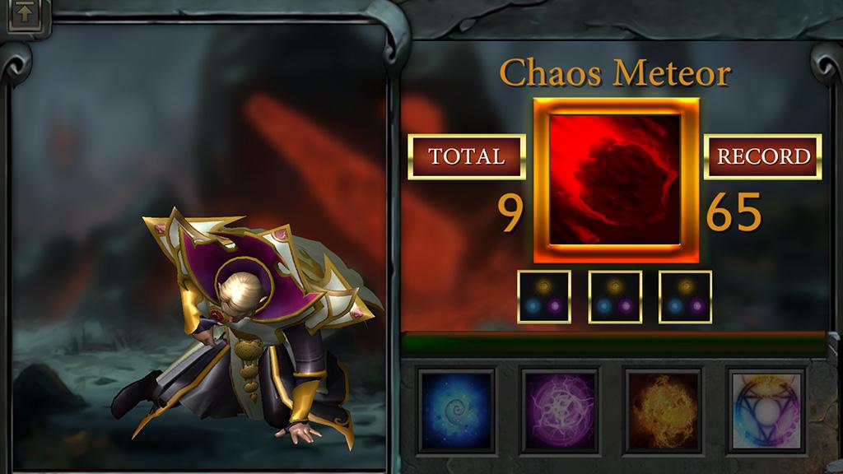Screen dimensions: 843x474
Task: Click the Chaos Meteor spell icon
Action: click(616, 180)
